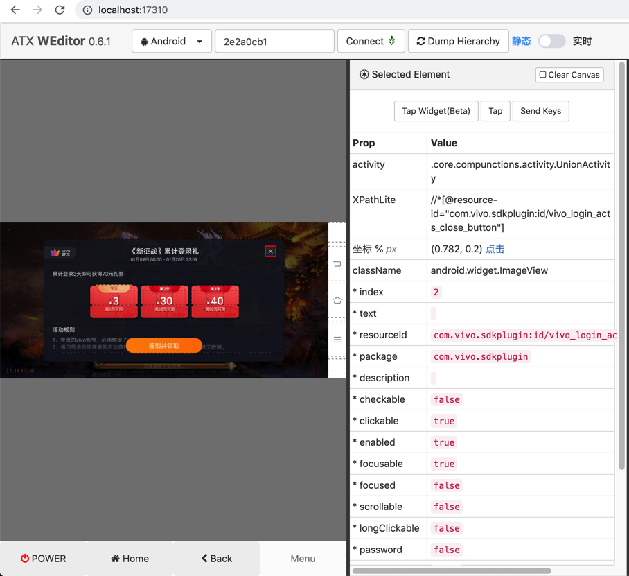Click the Back button in bottom bar
This screenshot has width=629, height=576.
[217, 559]
